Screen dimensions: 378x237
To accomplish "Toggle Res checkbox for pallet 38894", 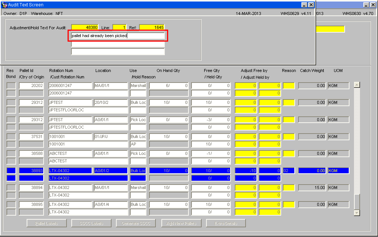I will pos(11,187).
